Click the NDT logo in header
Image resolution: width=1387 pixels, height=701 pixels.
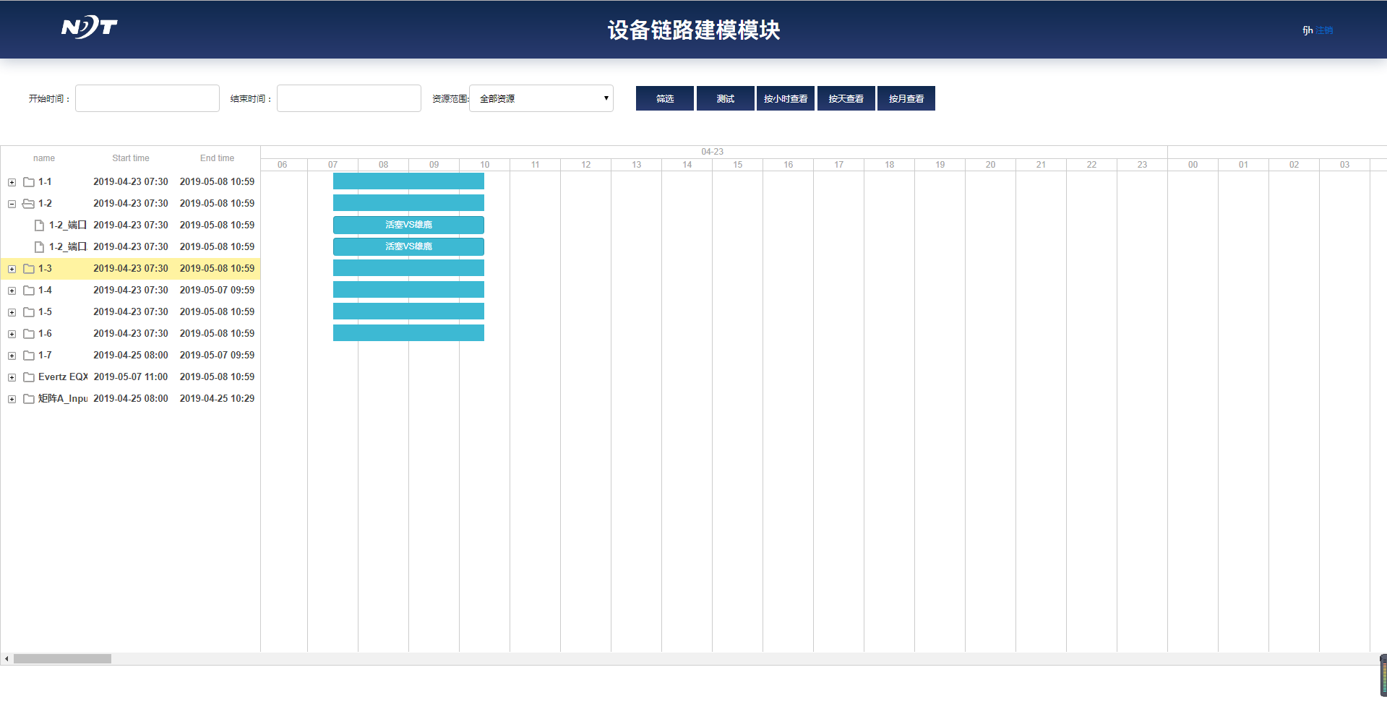pos(89,27)
